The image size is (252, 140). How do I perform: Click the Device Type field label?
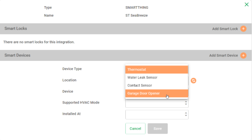pyautogui.click(x=72, y=69)
